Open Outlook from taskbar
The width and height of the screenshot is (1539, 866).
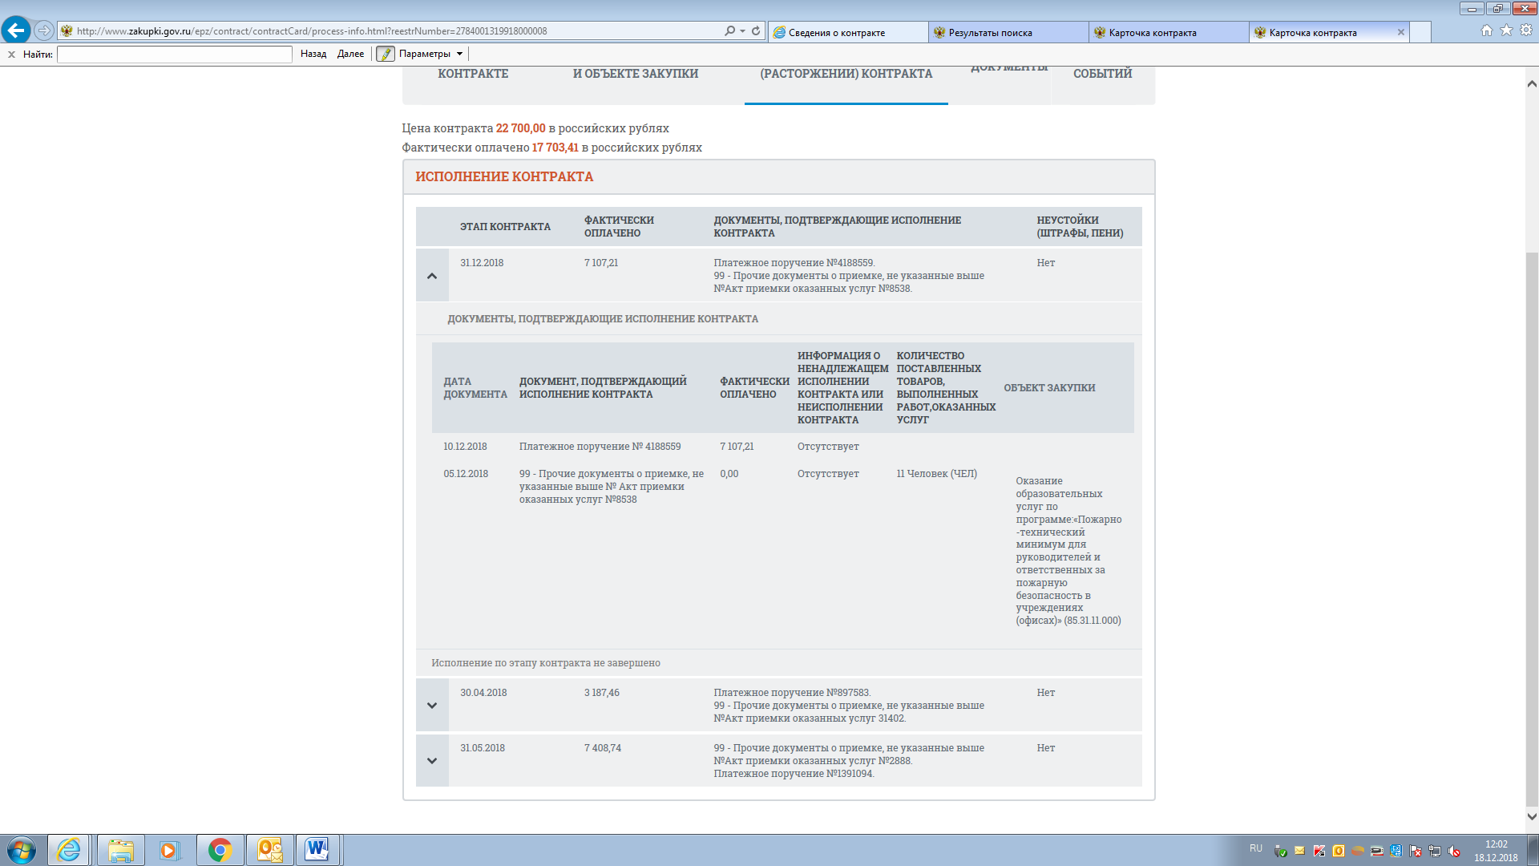tap(269, 850)
